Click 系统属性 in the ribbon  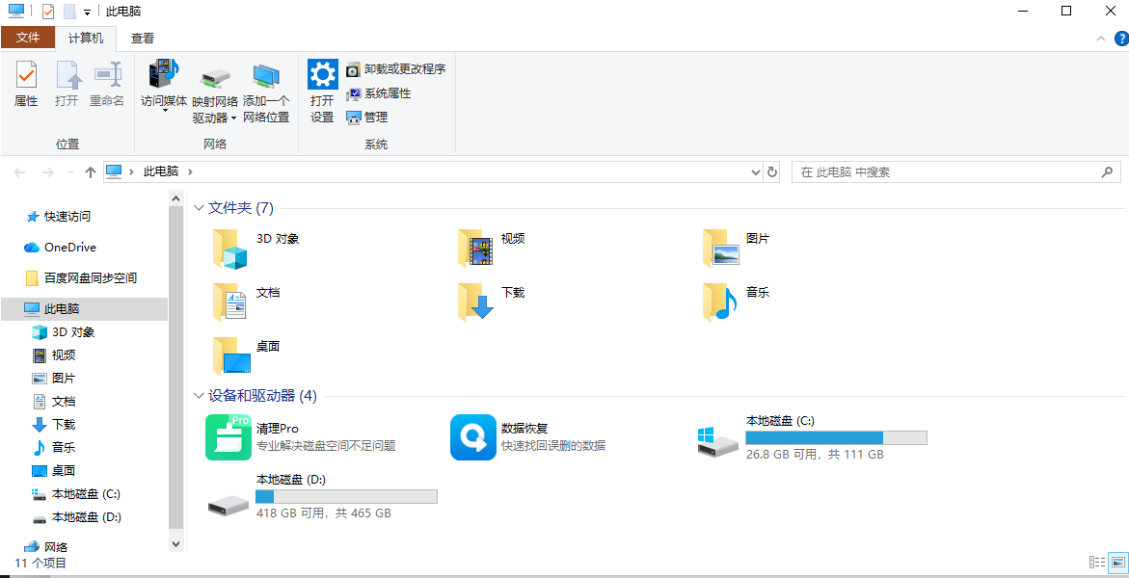pos(379,92)
